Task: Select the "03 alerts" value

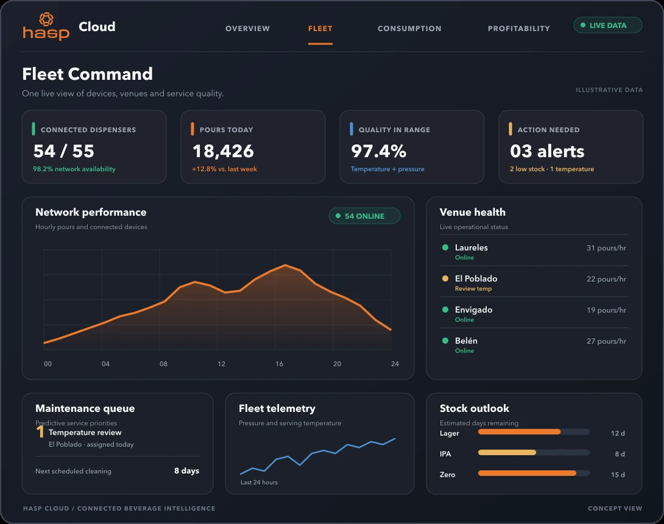Action: (x=547, y=151)
